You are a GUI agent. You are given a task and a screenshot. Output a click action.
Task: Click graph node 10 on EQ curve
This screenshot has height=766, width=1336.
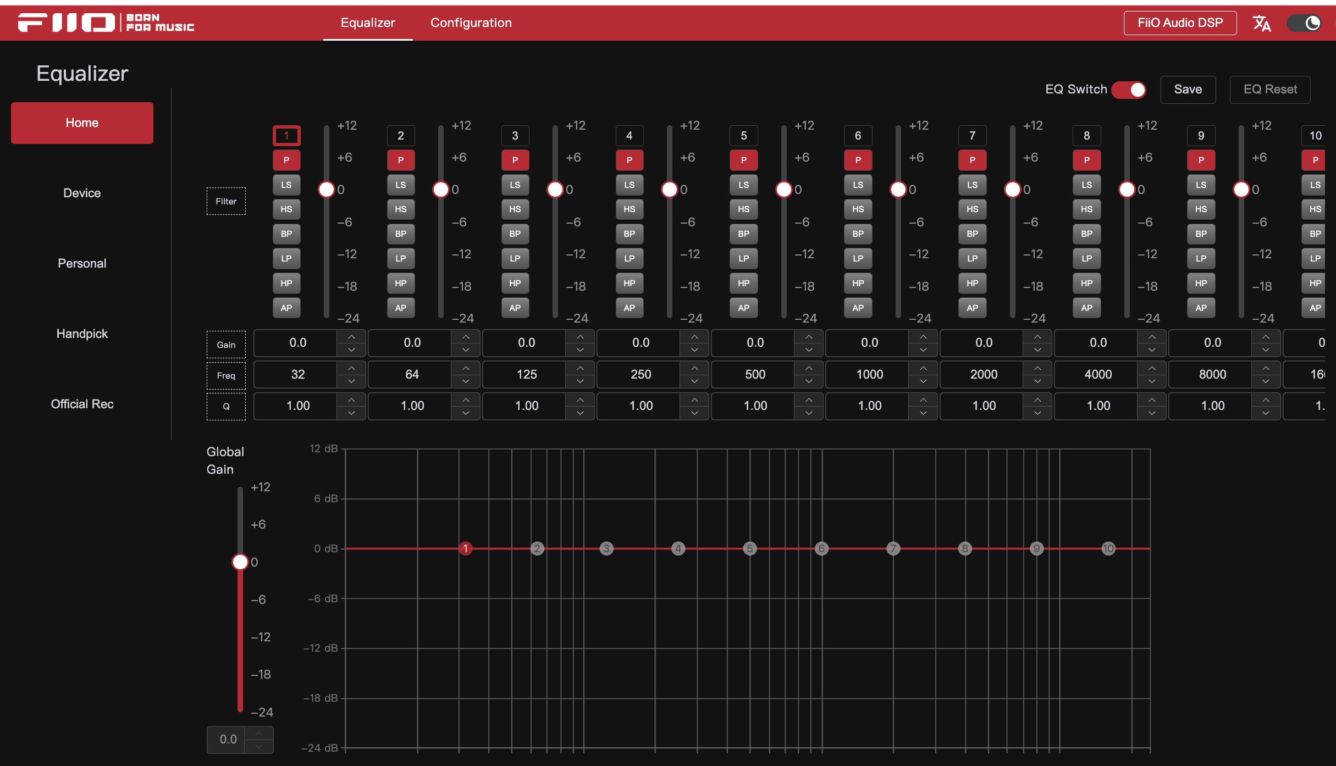[1108, 548]
